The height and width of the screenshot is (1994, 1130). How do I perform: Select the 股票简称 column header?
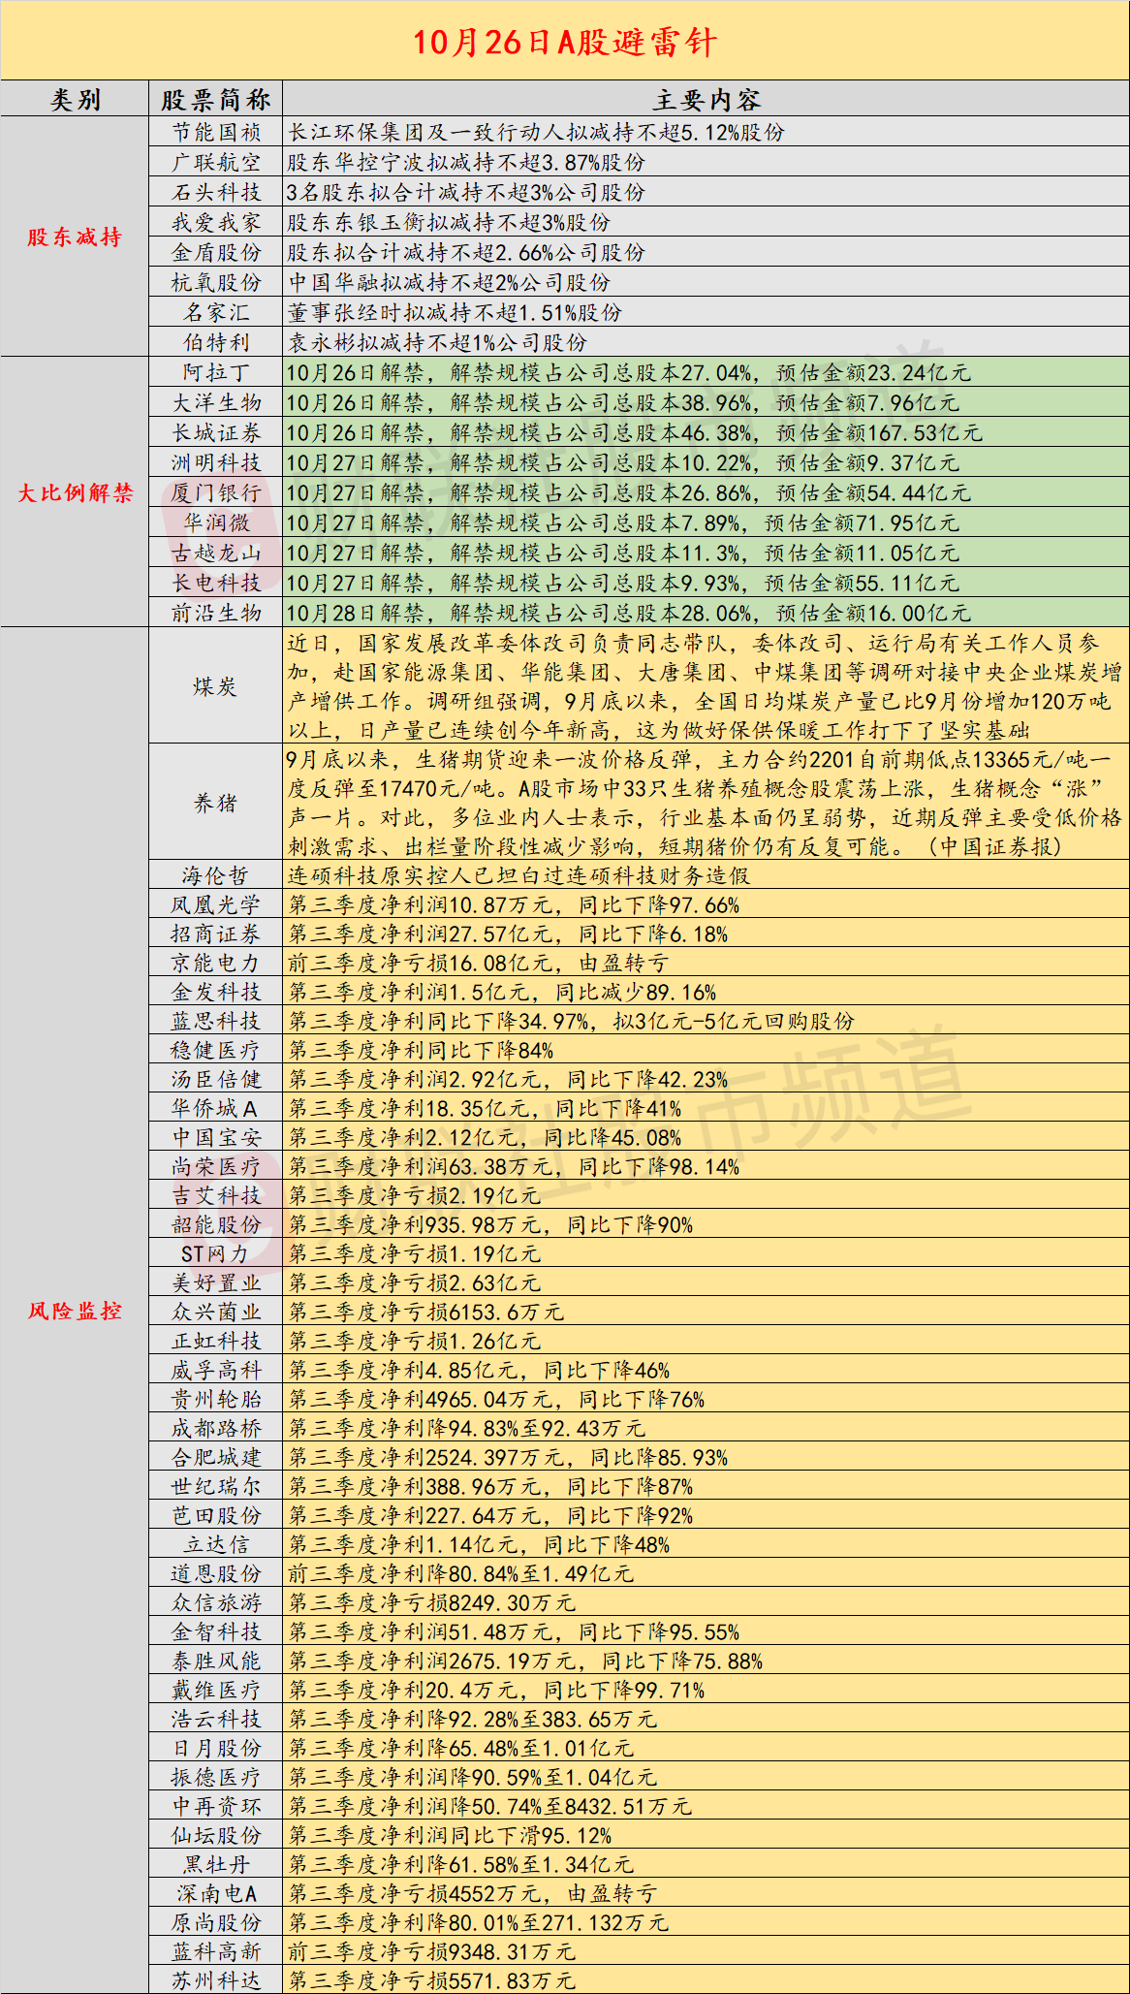coord(215,100)
